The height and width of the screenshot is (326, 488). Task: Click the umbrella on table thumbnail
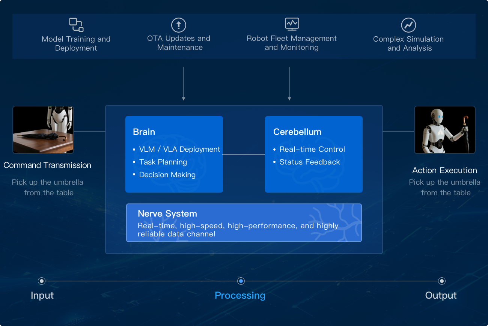43,130
